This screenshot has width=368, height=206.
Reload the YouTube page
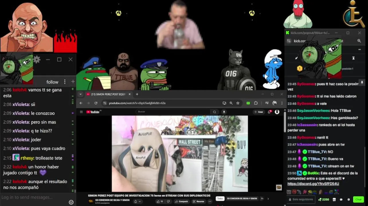[x=96, y=103]
